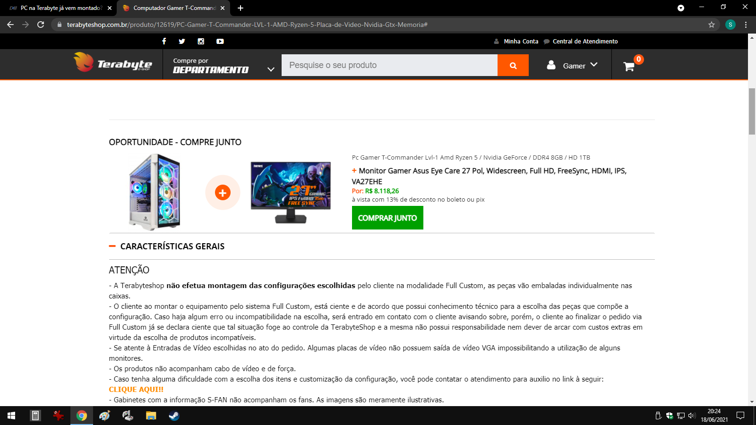Open the paint palette app in taskbar
This screenshot has height=425, width=756.
tap(104, 416)
